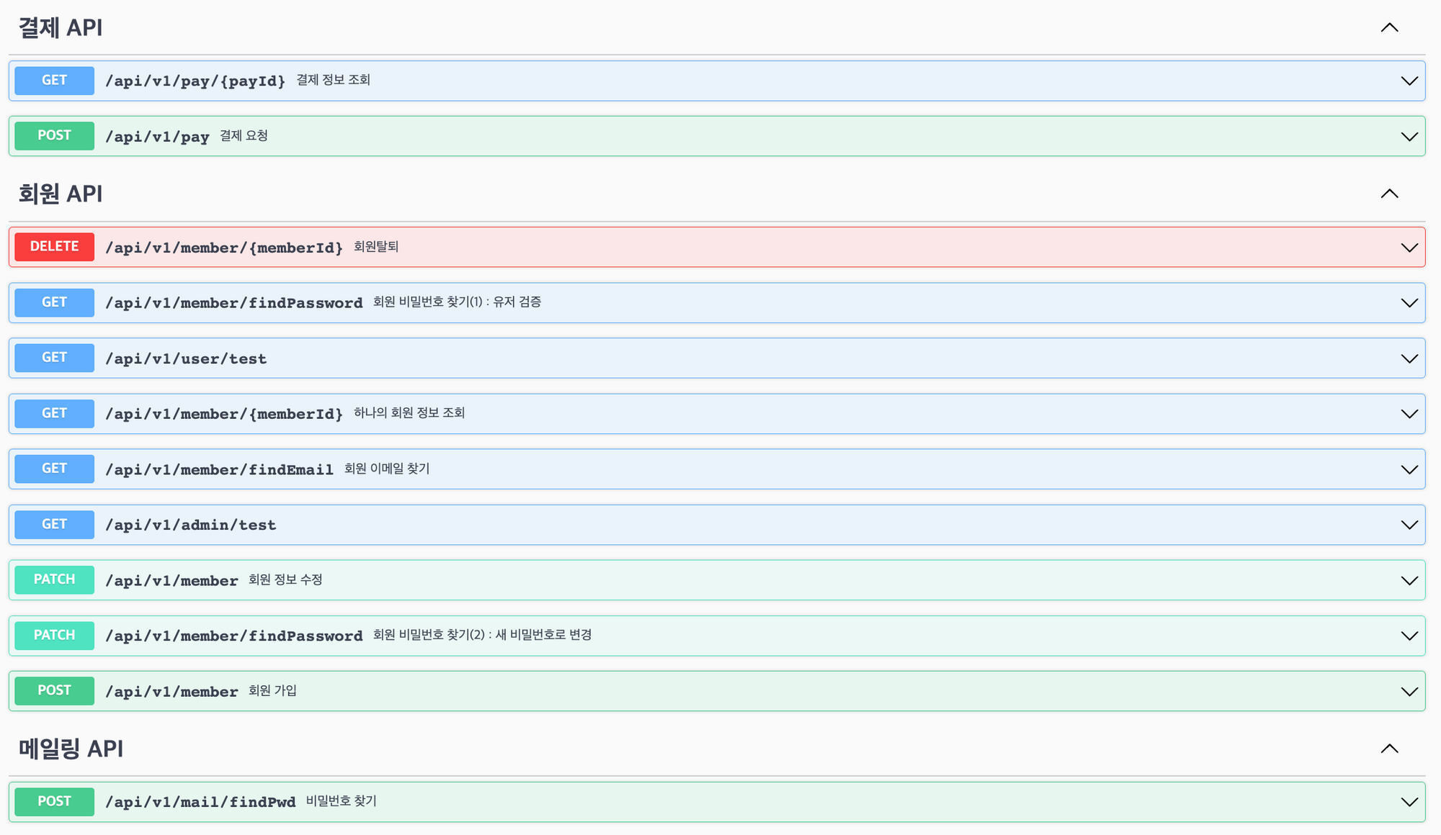Collapse the 결제 API section chevron
The height and width of the screenshot is (835, 1441).
[x=1389, y=28]
